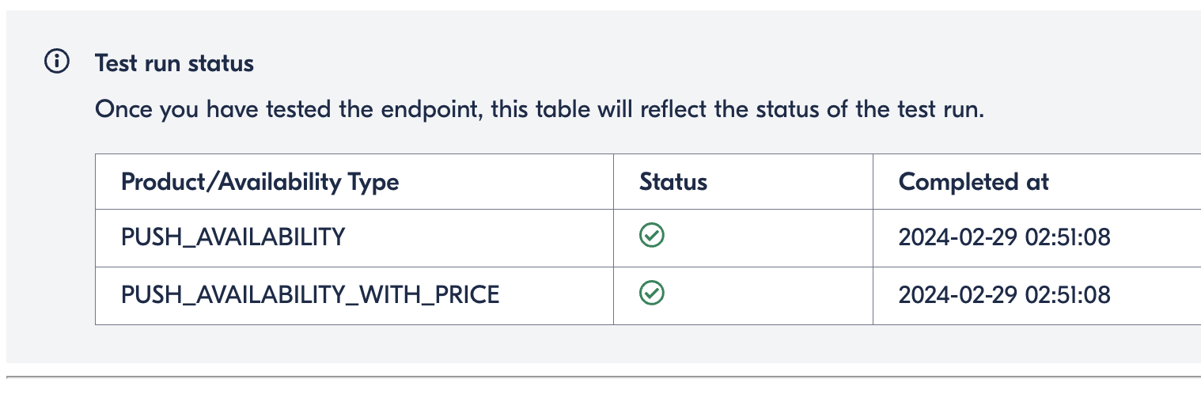Screen dimensions: 1201x394
Task: Click the "Status" column header
Action: pyautogui.click(x=672, y=182)
